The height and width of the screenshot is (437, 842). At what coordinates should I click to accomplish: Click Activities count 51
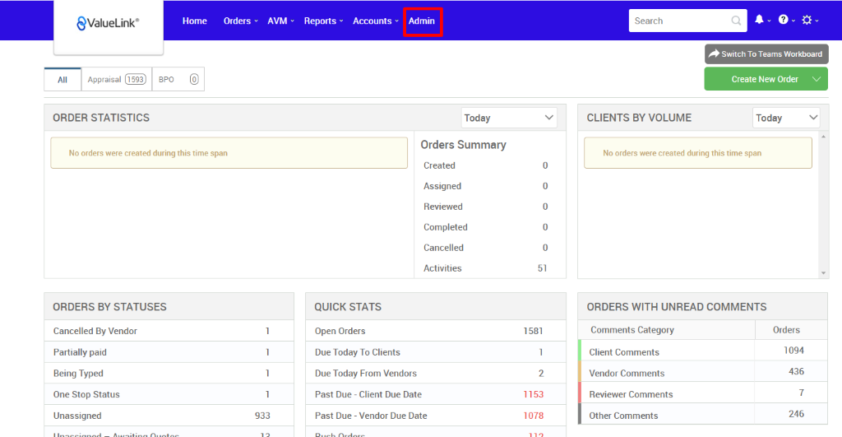(x=543, y=268)
